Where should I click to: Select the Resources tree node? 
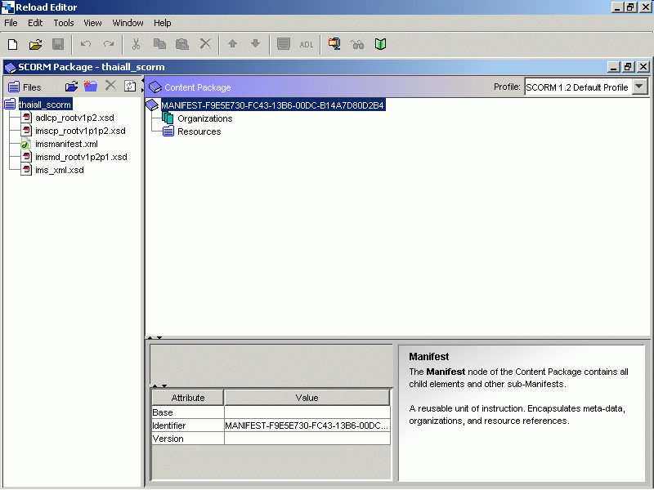click(199, 131)
